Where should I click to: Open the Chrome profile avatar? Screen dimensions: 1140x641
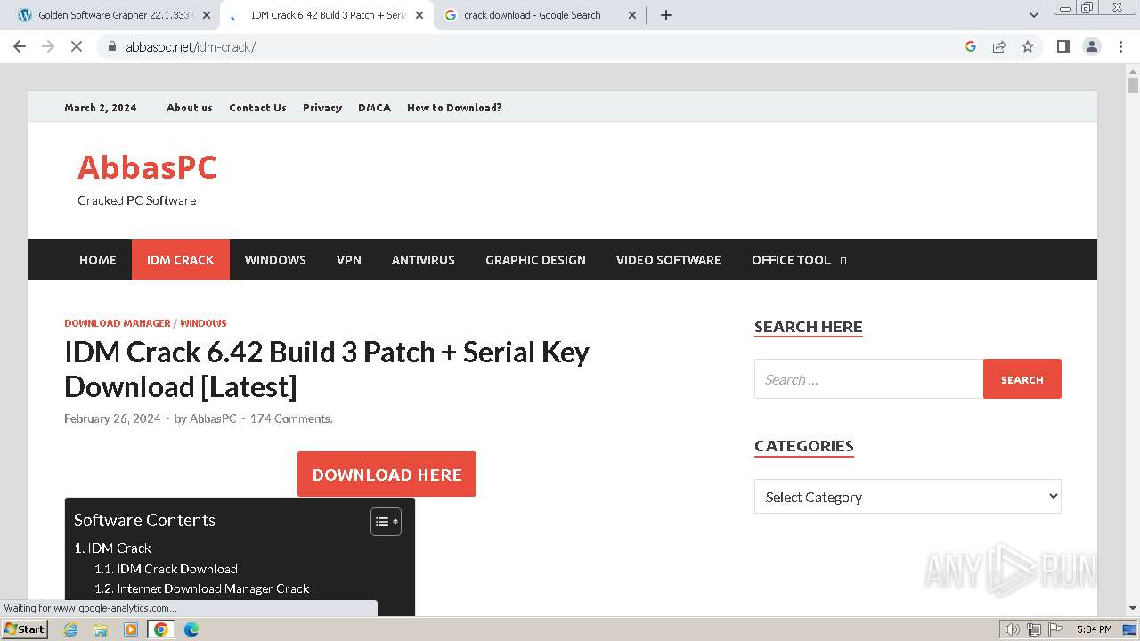(x=1092, y=46)
